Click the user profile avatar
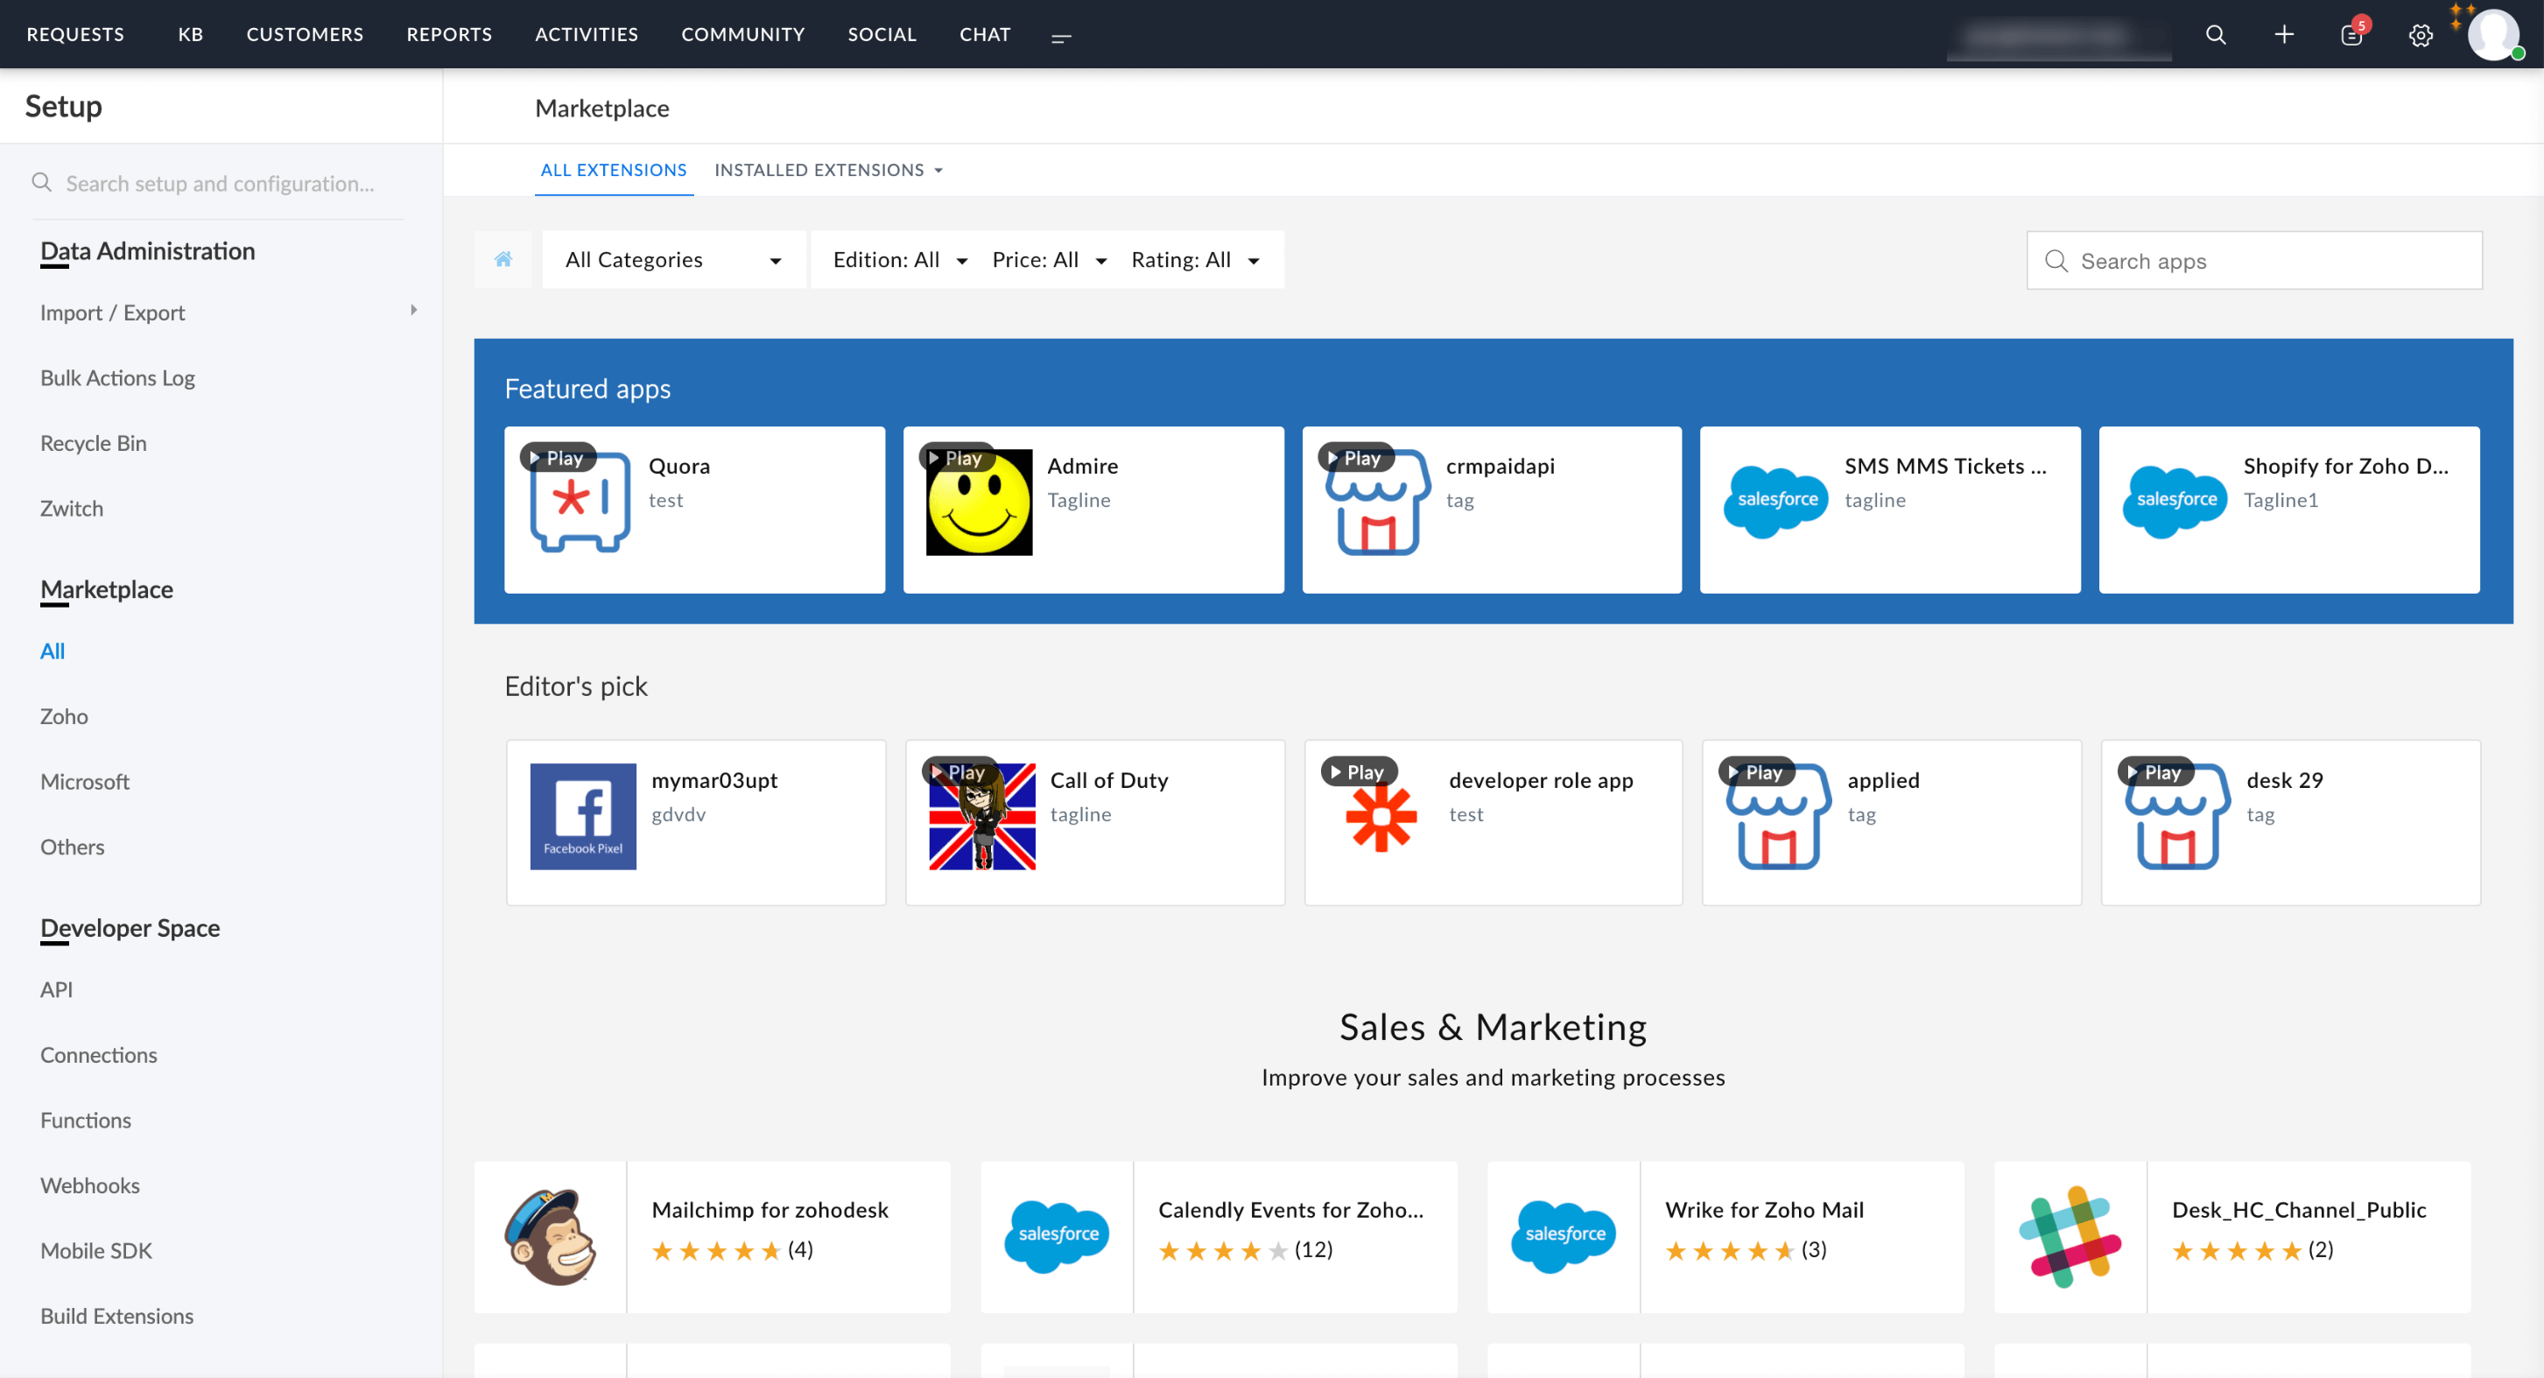Image resolution: width=2544 pixels, height=1378 pixels. 2492,34
